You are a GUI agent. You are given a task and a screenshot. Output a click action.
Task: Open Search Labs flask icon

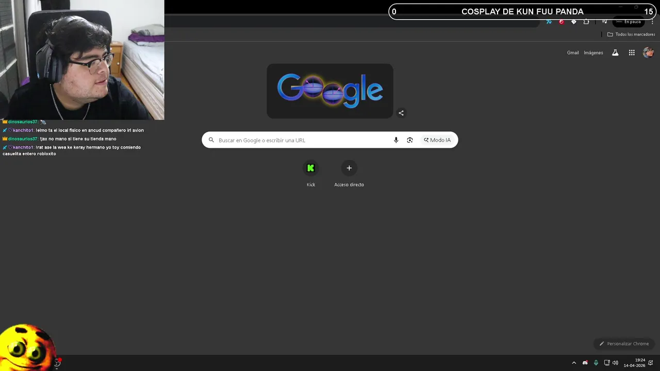pyautogui.click(x=615, y=53)
